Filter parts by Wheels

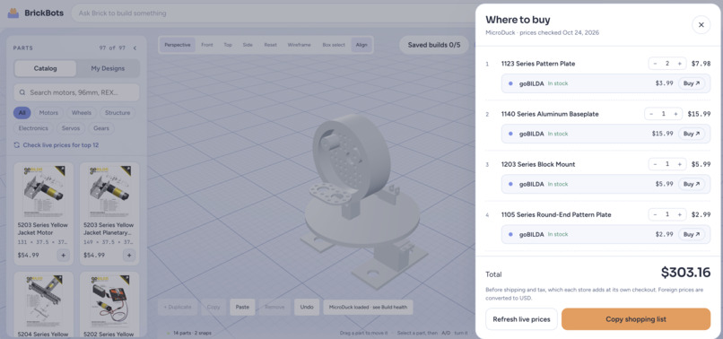(82, 112)
